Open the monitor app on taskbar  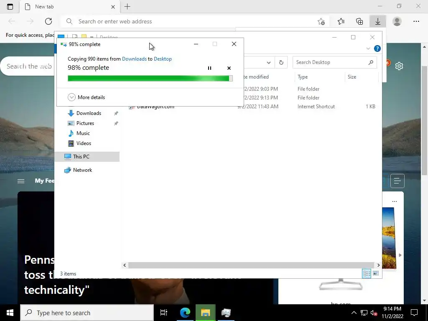226,313
